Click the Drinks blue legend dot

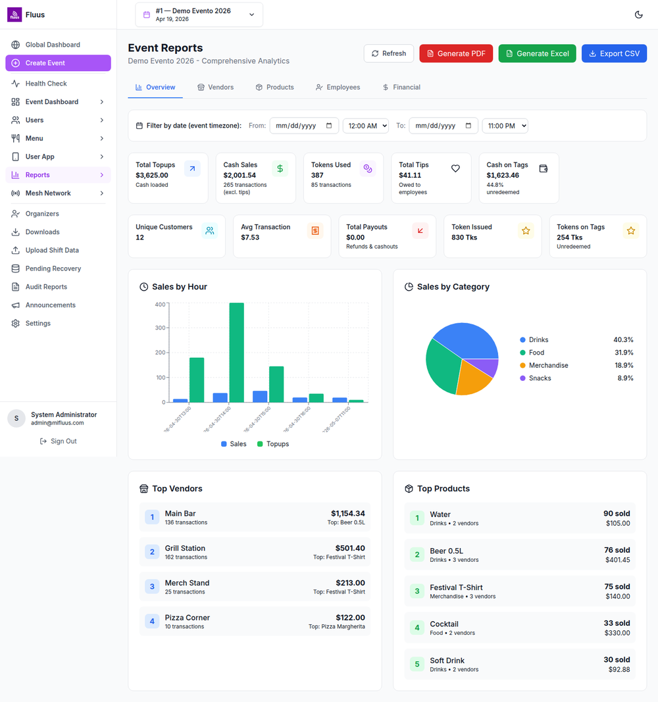(x=522, y=340)
